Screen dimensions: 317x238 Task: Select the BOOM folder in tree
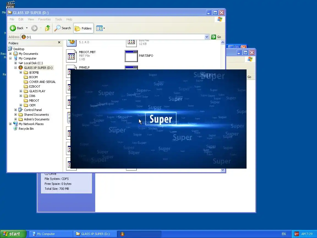coord(33,77)
